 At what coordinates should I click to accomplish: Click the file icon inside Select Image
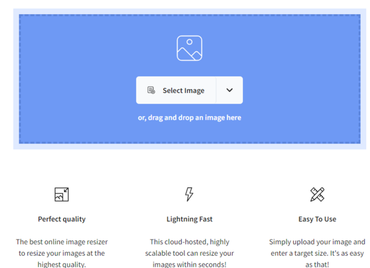point(151,91)
